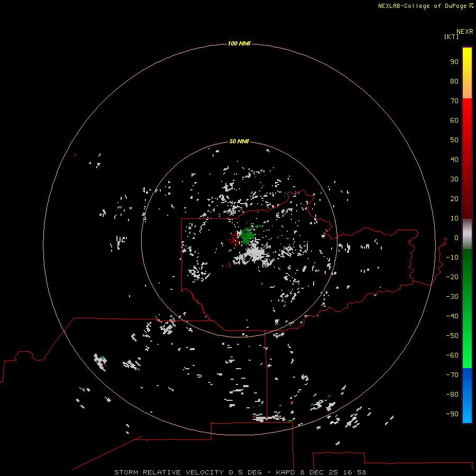Click the 10 value on the velocity scale
The height and width of the screenshot is (476, 476).
coord(454,218)
